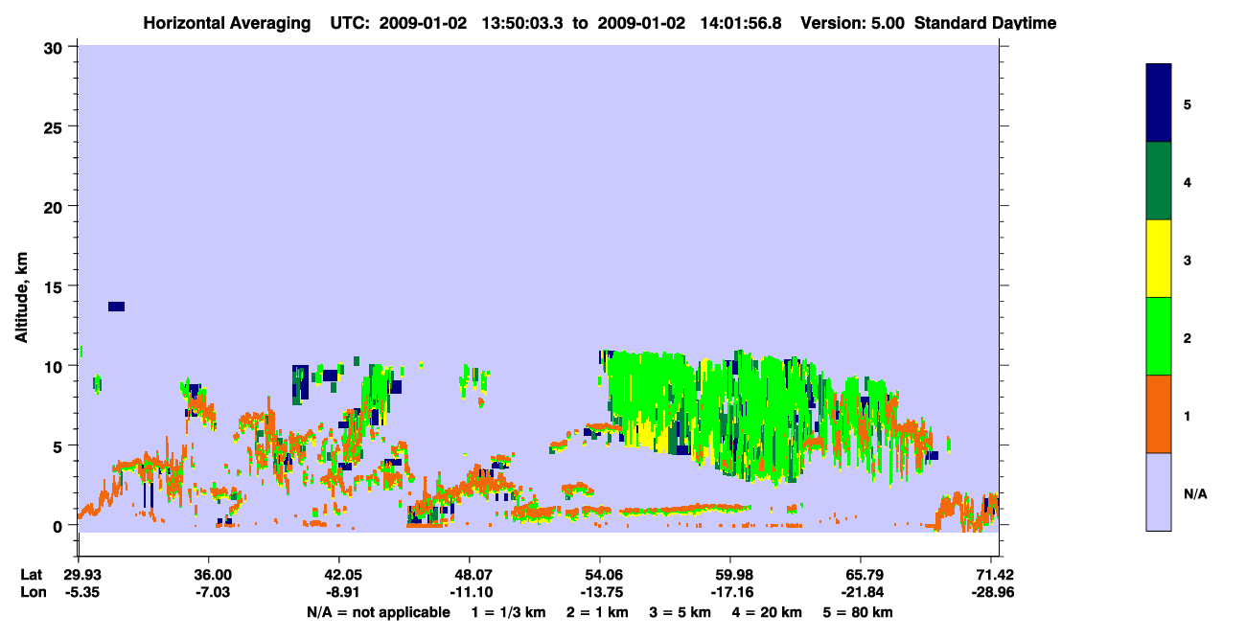
Task: Click the lavender N/A colorbar segment
Action: (1159, 491)
